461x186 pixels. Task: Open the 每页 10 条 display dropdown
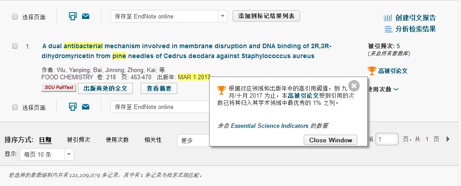click(69, 154)
